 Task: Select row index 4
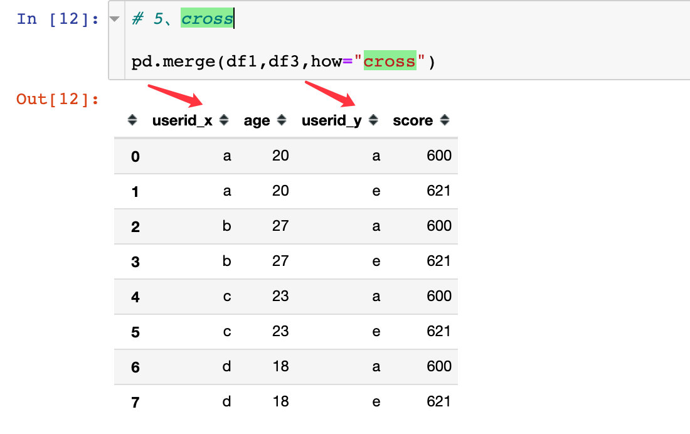[x=135, y=297]
